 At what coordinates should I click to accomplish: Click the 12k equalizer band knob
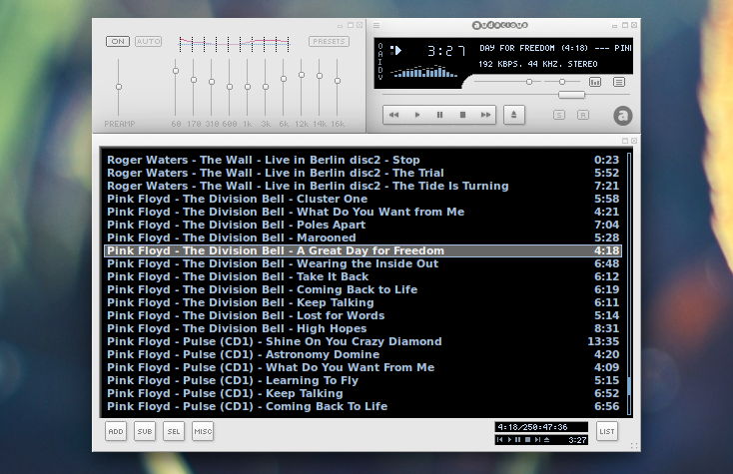[302, 75]
